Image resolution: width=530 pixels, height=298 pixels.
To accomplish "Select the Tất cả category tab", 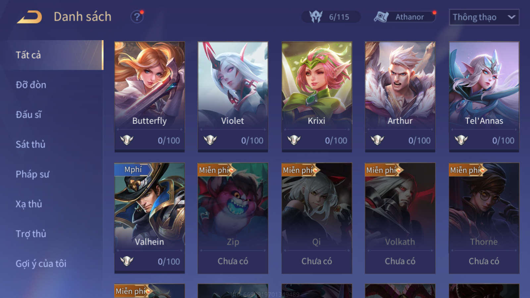I will click(x=55, y=55).
